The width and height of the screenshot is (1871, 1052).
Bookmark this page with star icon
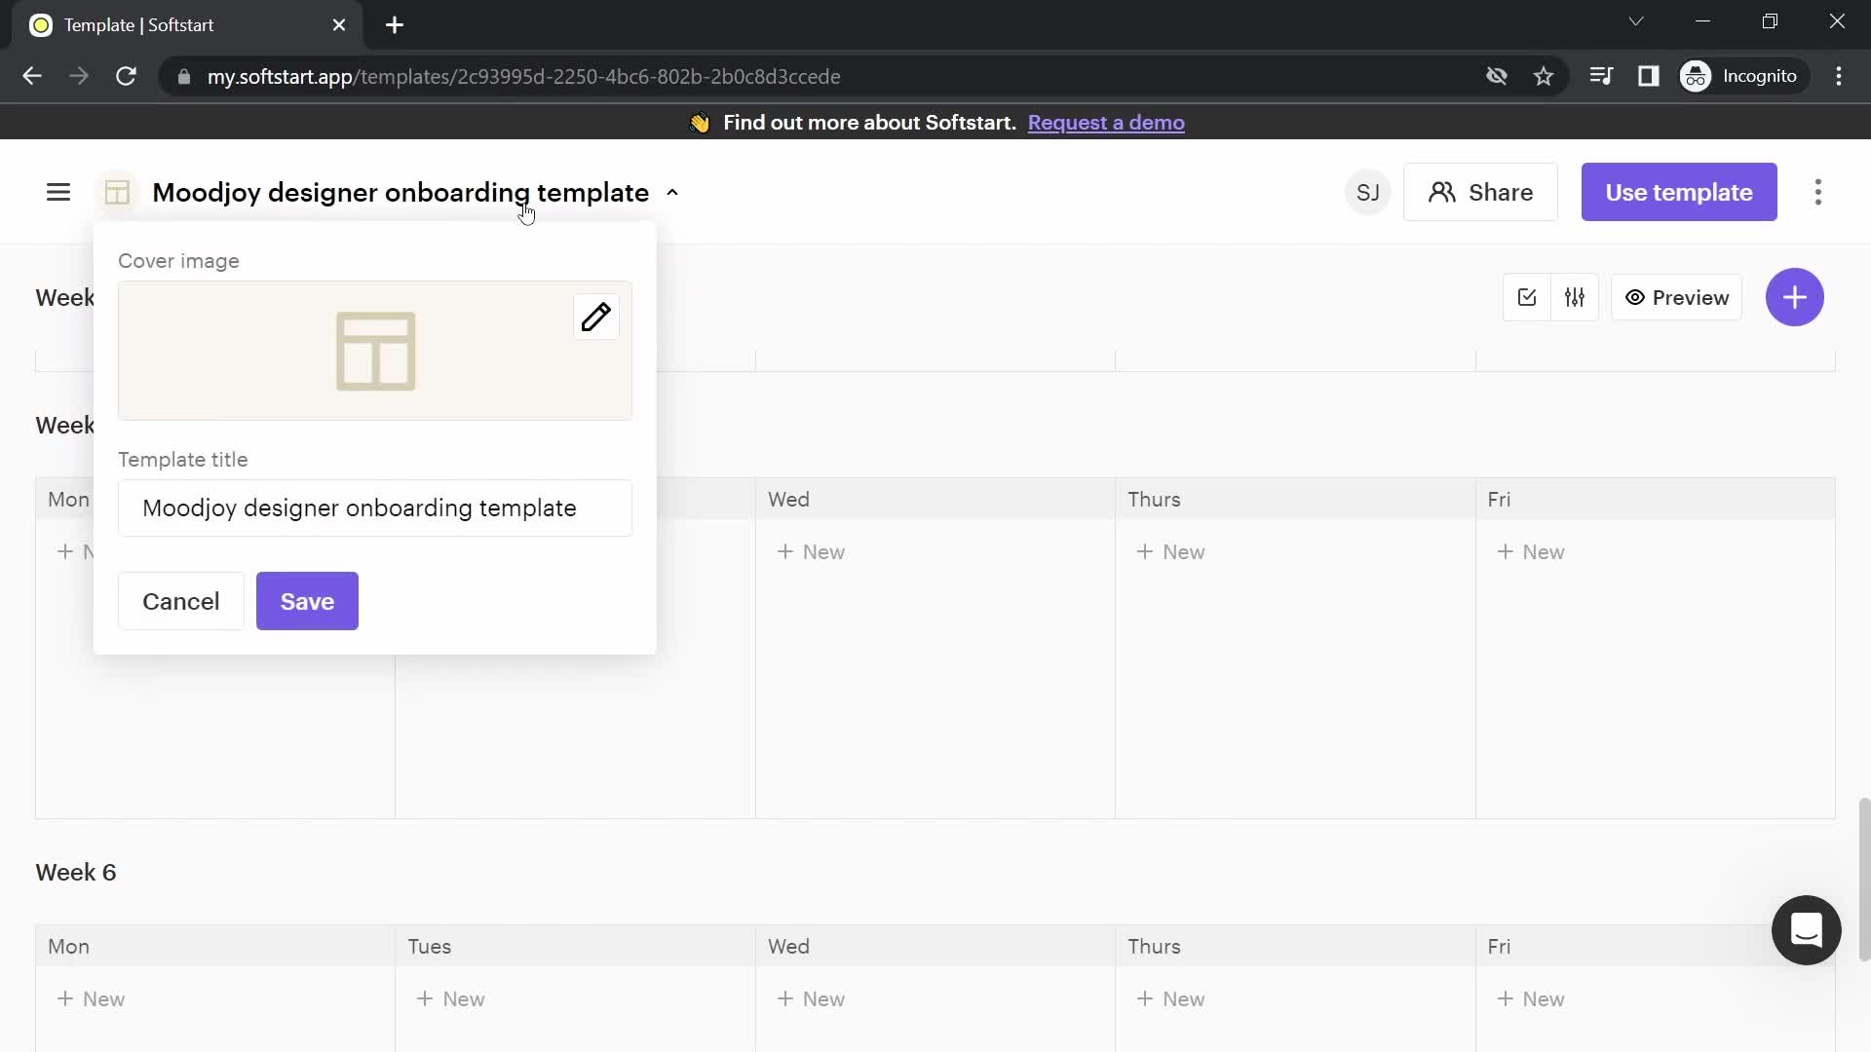click(x=1544, y=76)
